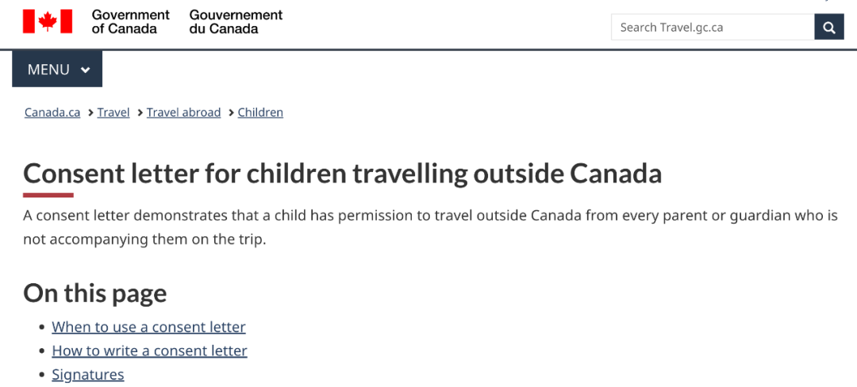Click the consent letter intro paragraph
The image size is (857, 387).
430,227
